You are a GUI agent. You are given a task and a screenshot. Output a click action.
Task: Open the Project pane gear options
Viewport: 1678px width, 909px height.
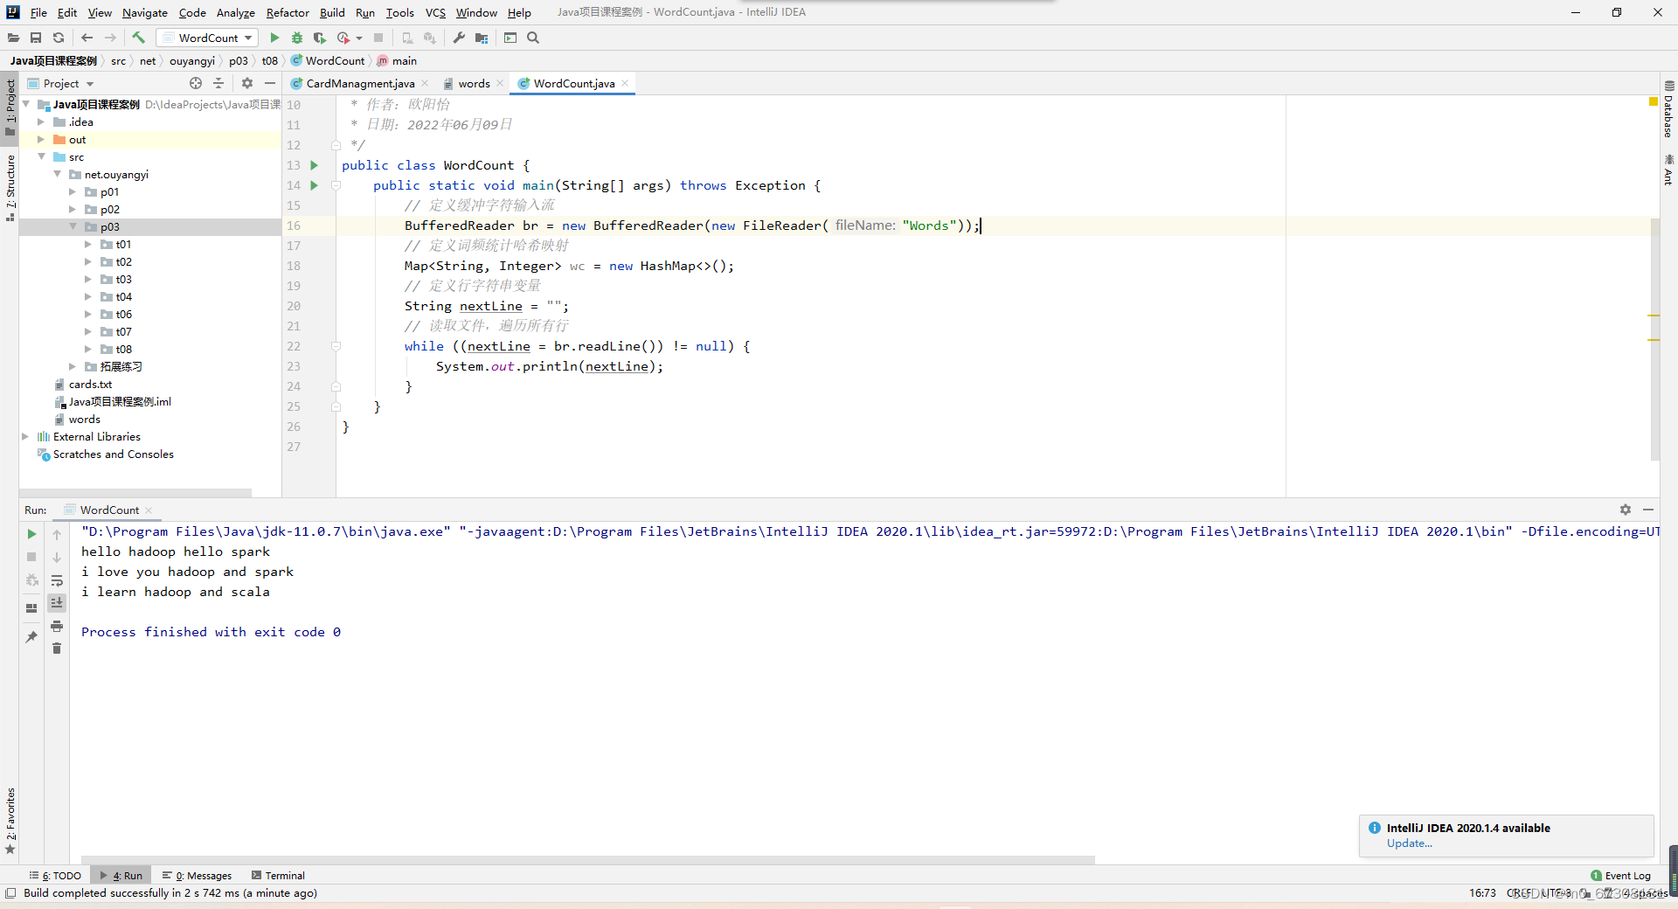coord(247,83)
